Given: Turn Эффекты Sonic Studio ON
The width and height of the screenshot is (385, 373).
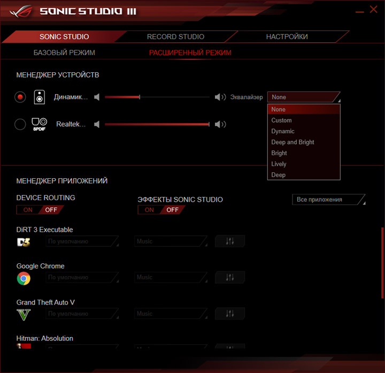Looking at the screenshot, I should click(149, 210).
